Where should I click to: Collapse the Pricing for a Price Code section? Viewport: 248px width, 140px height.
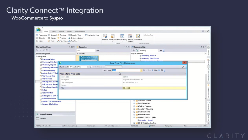(x=185, y=74)
